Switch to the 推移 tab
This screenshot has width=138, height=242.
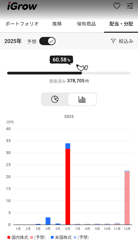click(x=57, y=24)
